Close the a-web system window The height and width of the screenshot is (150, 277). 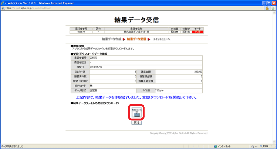coord(272,3)
